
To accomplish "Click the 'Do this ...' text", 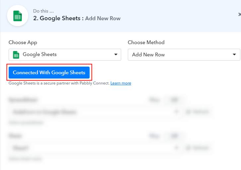I will [43, 11].
